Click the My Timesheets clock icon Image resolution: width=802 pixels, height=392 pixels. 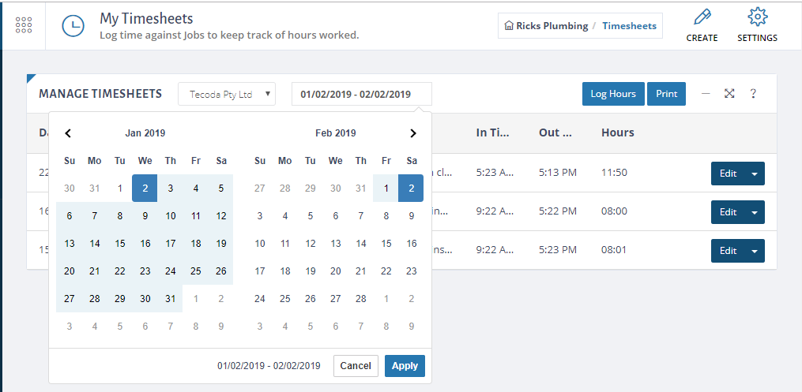73,25
